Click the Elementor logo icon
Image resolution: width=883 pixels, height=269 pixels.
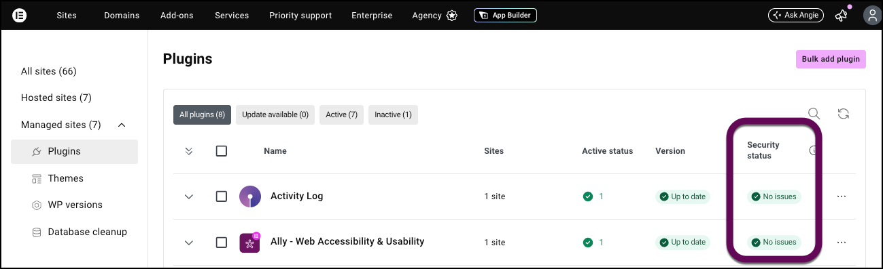point(20,16)
